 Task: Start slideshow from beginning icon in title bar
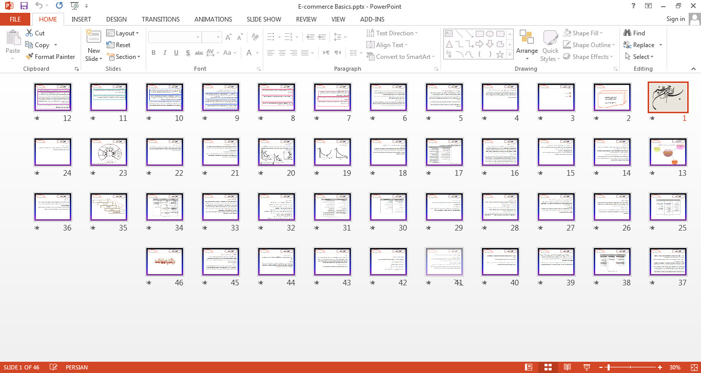[74, 6]
